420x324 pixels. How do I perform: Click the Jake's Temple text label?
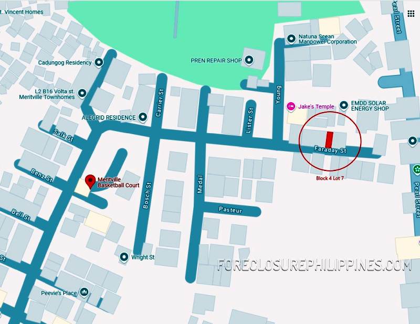click(x=316, y=106)
